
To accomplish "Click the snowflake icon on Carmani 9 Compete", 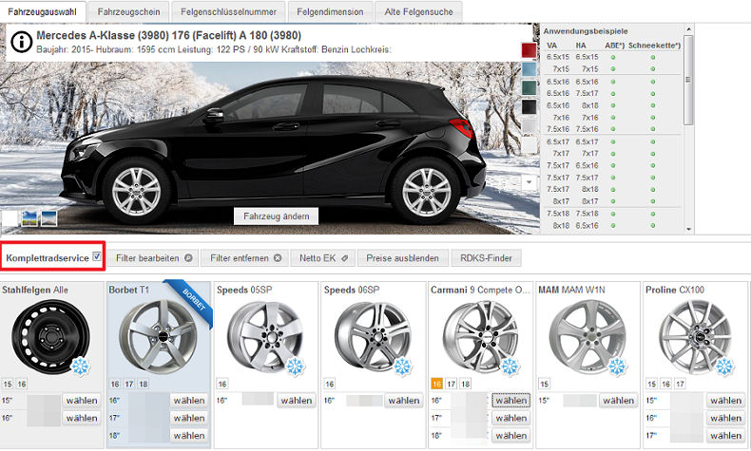I will pyautogui.click(x=510, y=366).
